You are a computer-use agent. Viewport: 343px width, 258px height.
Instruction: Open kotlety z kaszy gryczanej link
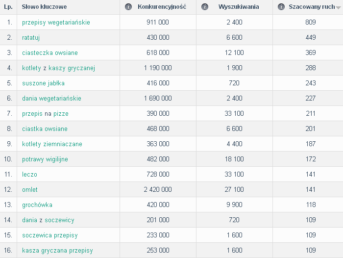tap(58, 68)
